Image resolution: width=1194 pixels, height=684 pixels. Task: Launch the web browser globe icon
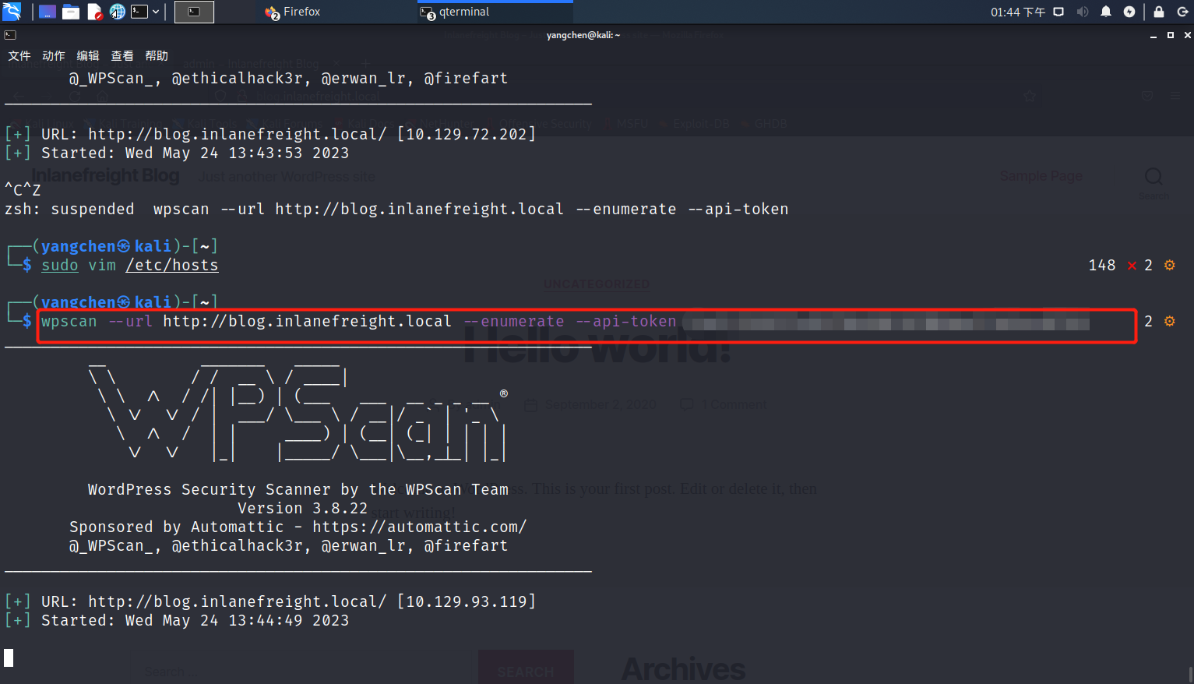pyautogui.click(x=118, y=12)
